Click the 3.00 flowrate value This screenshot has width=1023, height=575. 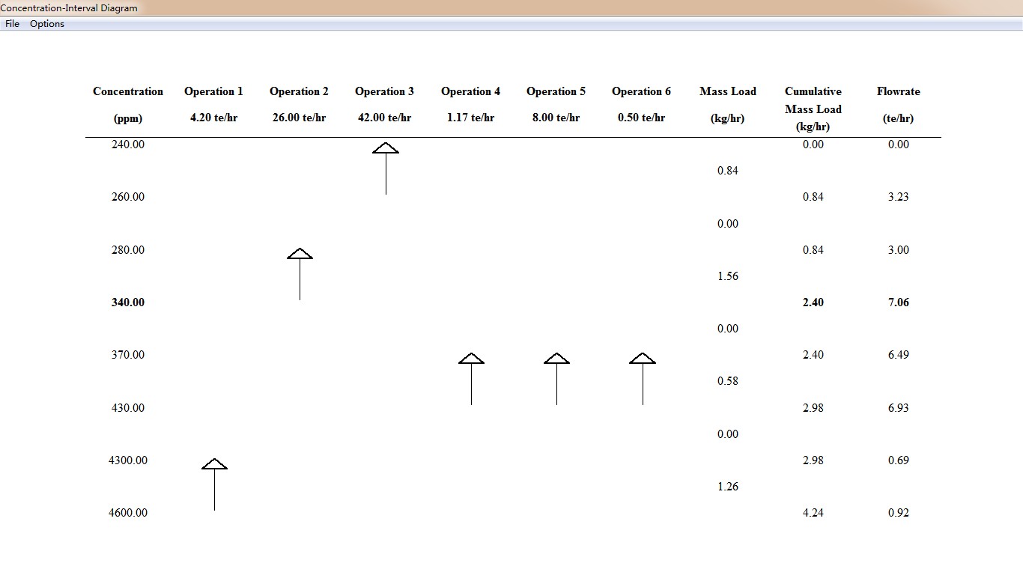pyautogui.click(x=899, y=250)
